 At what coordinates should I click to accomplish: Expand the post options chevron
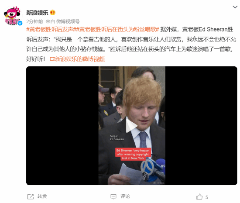pyautogui.click(x=235, y=7)
